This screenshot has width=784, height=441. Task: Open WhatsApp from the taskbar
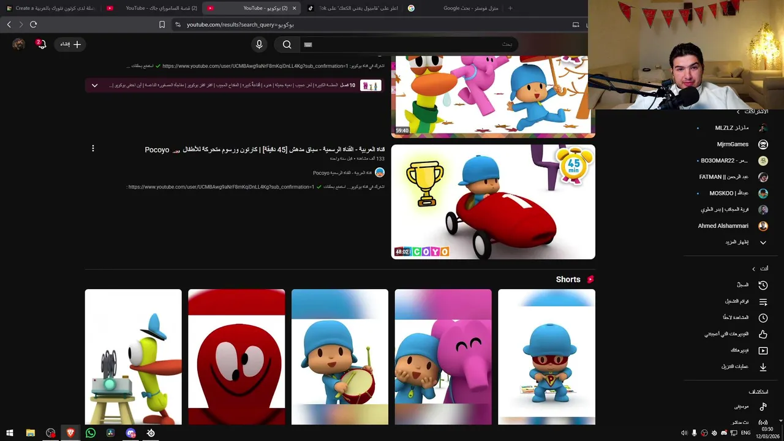tap(90, 433)
